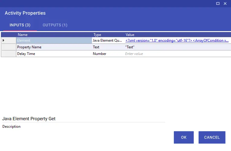
Task: Close the Activity Properties window
Action: pos(225,4)
